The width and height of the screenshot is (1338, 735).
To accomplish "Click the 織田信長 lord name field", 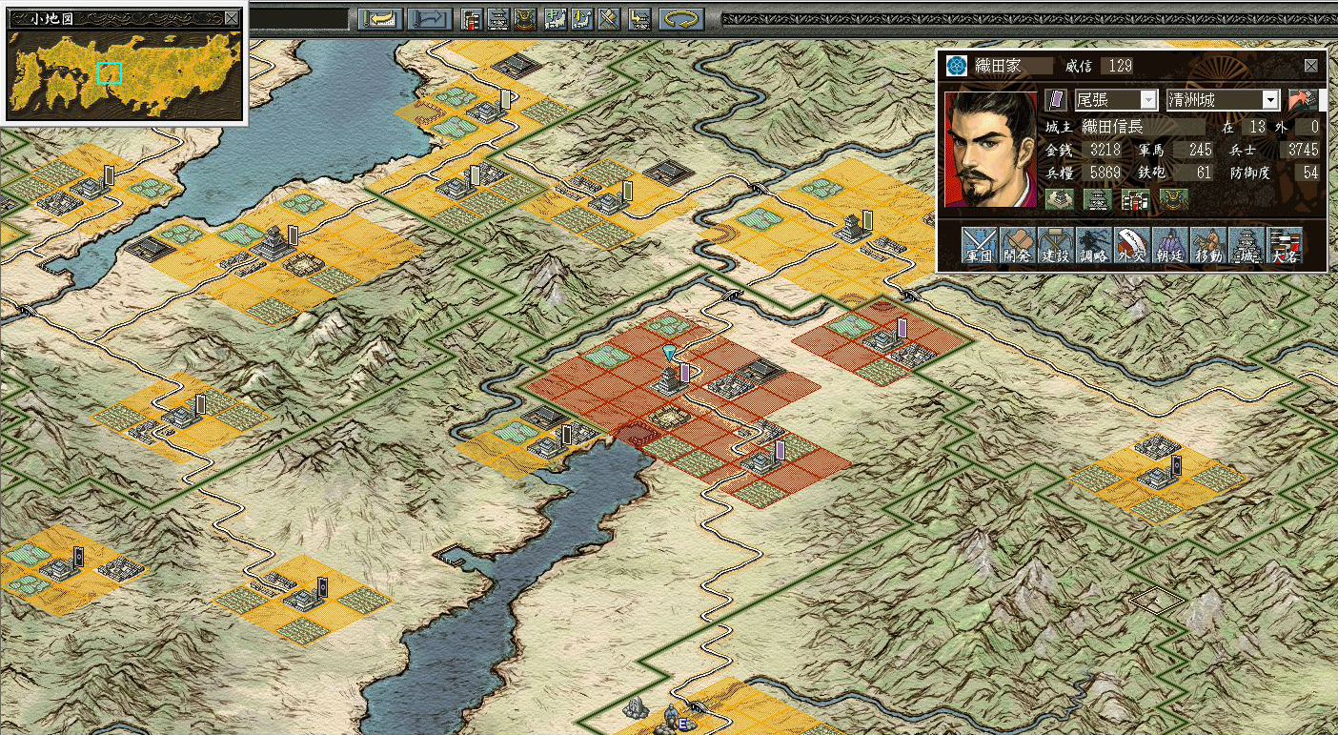I will click(x=1142, y=127).
